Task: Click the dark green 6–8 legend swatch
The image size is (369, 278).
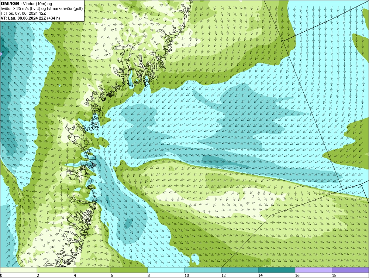Action: (x=129, y=270)
